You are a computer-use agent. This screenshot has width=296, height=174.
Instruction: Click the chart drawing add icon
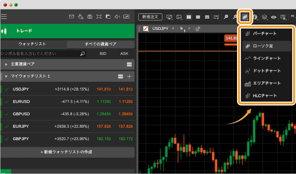[x=216, y=17]
